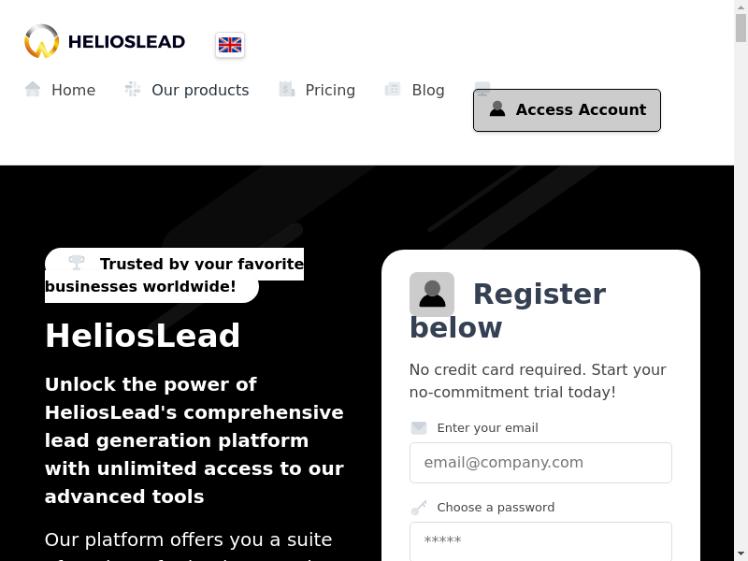Click the key icon beside Choose a password

point(419,508)
